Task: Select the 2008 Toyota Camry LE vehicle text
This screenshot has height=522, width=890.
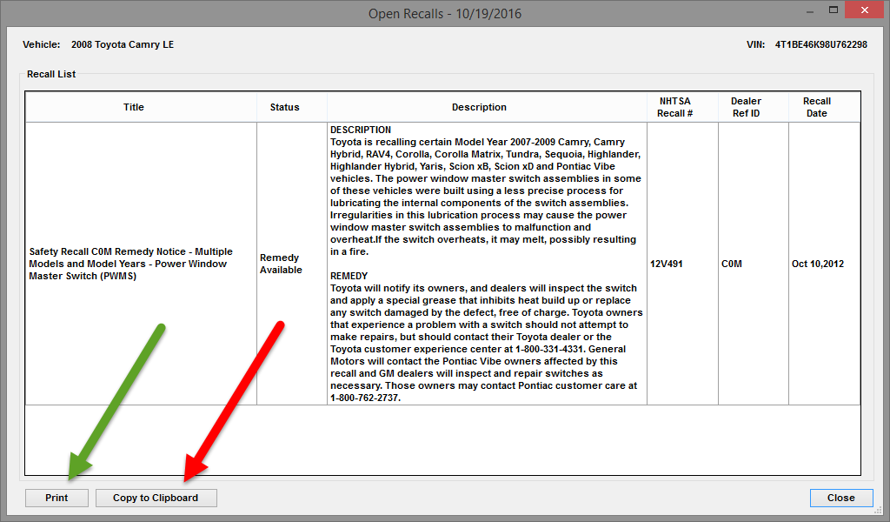Action: coord(123,44)
